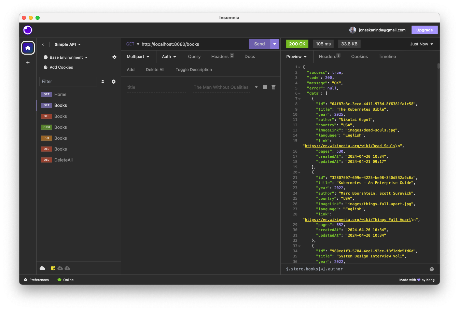Toggle the title parameter enabled checkbox

coord(265,87)
